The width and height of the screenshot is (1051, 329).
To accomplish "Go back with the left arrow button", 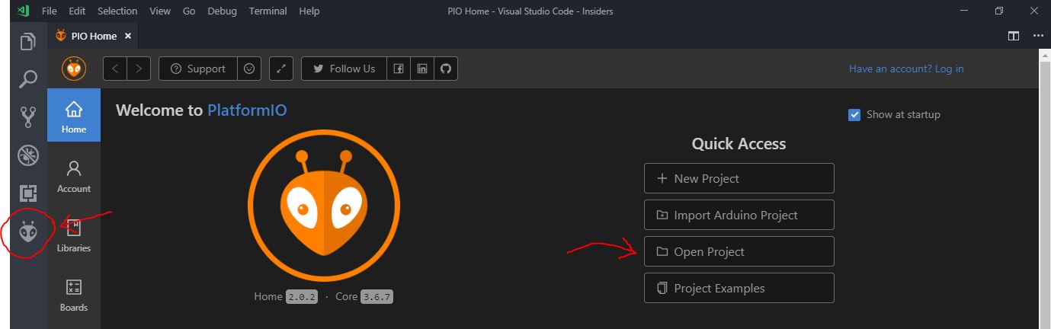I will (x=115, y=69).
